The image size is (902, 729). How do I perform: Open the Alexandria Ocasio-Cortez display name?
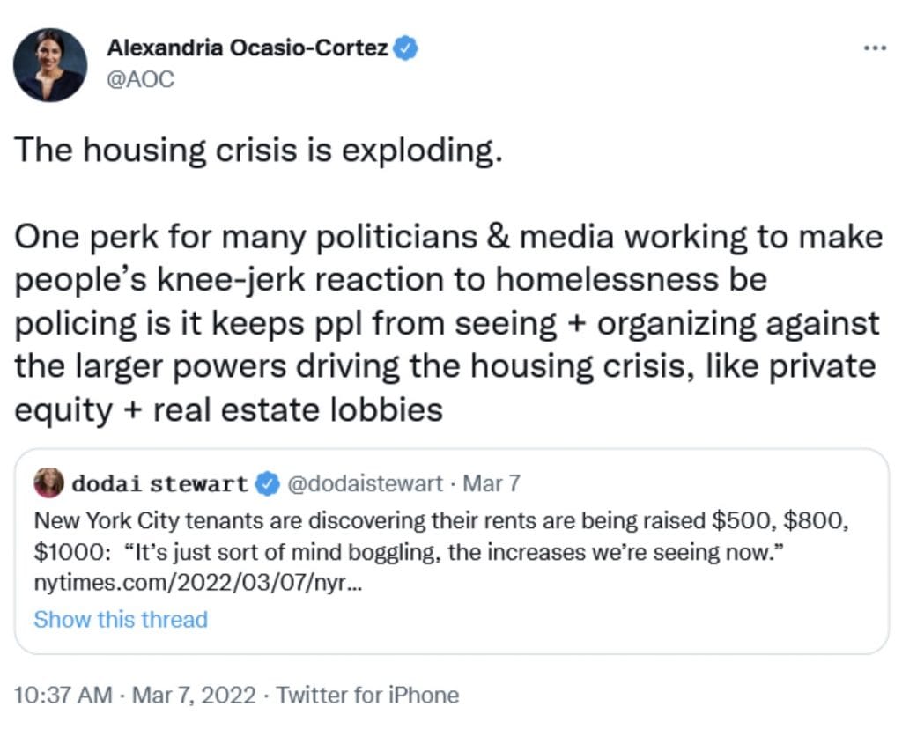tap(248, 48)
